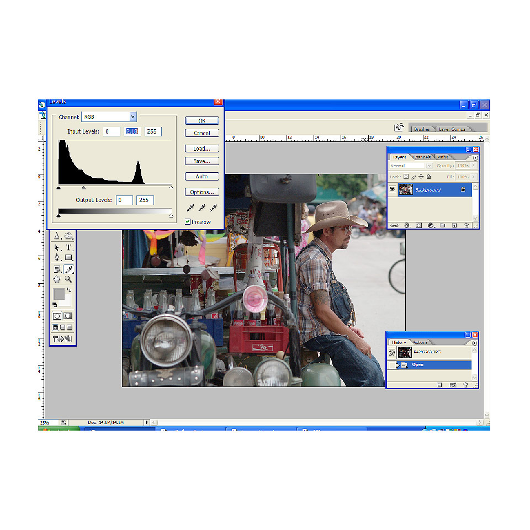Click the Auto button in Levels
The height and width of the screenshot is (530, 530).
(202, 177)
